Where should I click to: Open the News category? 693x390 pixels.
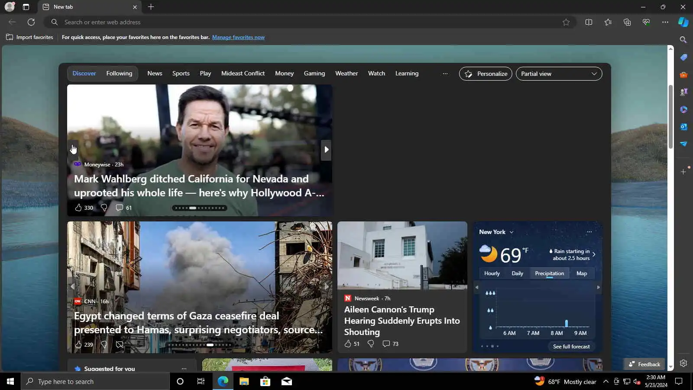click(155, 73)
